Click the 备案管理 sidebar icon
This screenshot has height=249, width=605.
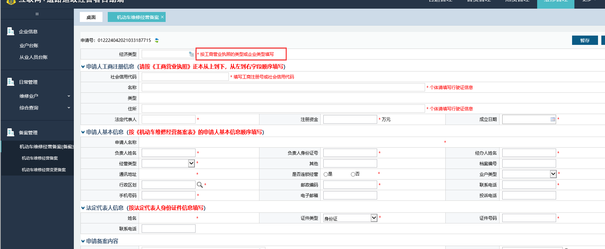(11, 132)
